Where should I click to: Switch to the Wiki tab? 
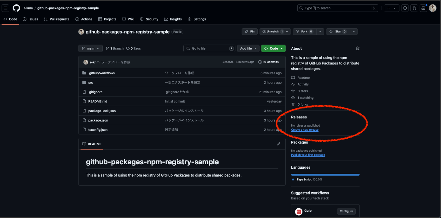click(x=128, y=19)
